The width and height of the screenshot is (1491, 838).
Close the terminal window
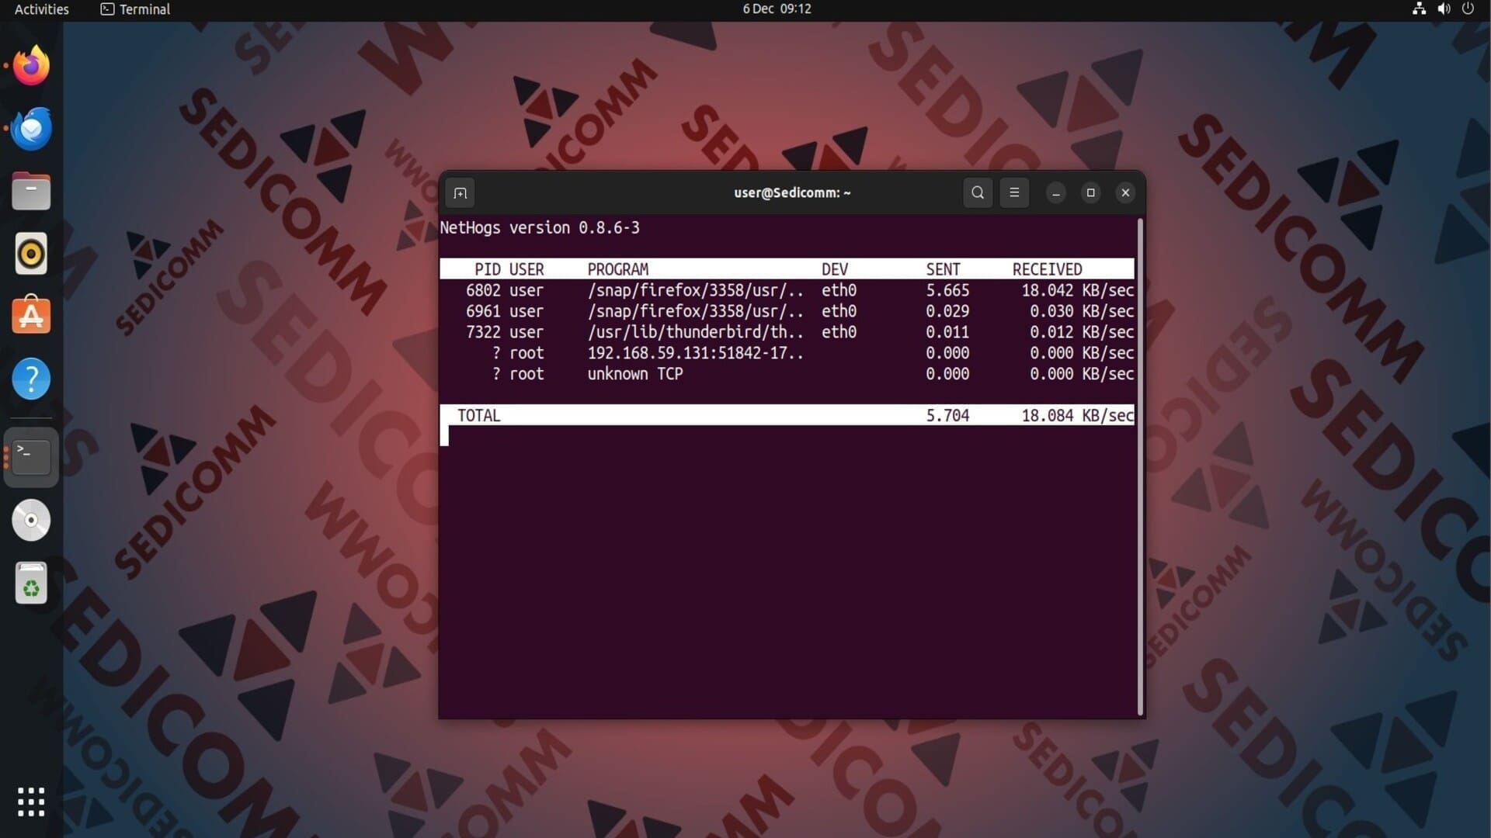1125,193
